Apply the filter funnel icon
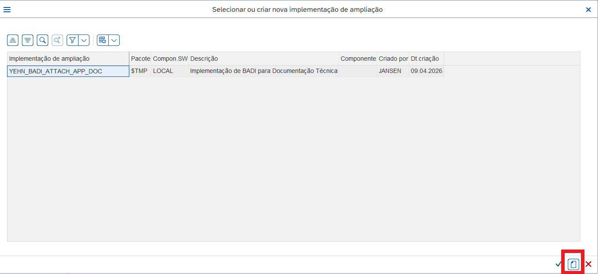Image resolution: width=598 pixels, height=274 pixels. click(72, 40)
